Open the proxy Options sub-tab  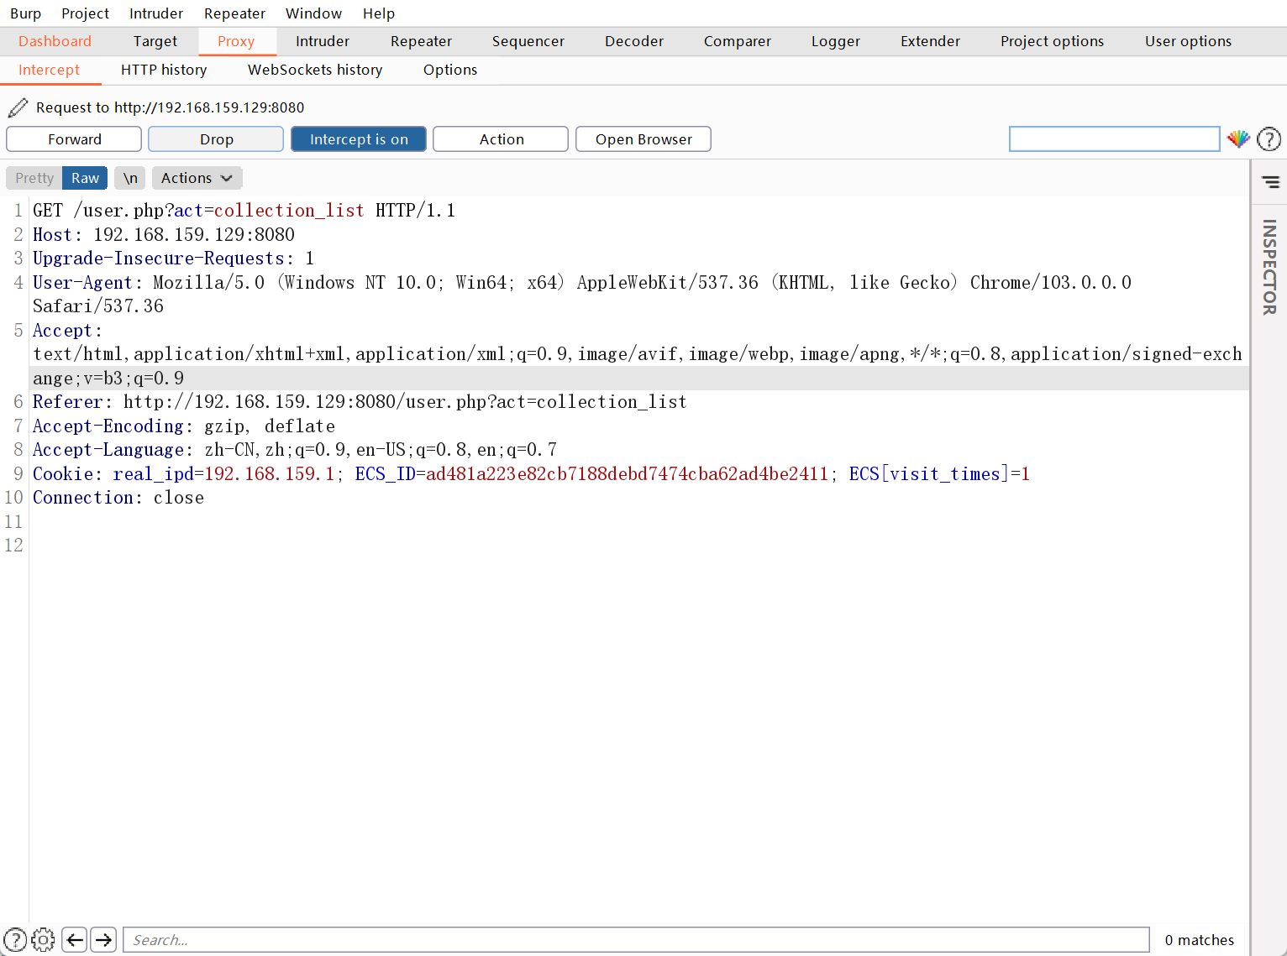click(450, 70)
